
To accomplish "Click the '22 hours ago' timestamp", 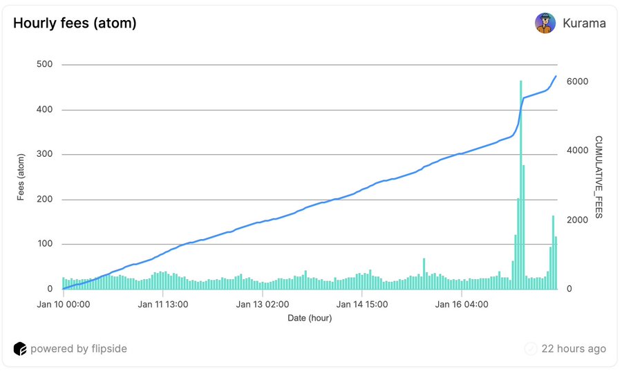I will point(574,348).
